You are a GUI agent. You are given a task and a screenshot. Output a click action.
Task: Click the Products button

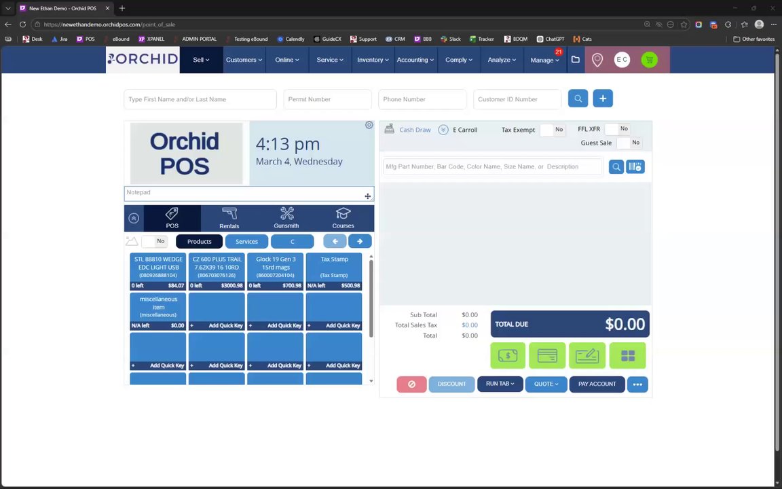pos(200,242)
